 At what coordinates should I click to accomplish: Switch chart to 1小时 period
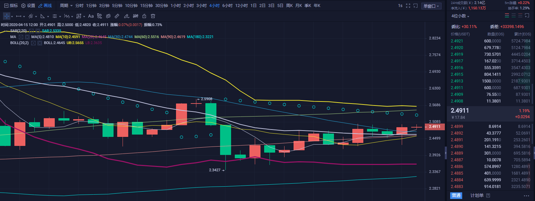tap(176, 6)
